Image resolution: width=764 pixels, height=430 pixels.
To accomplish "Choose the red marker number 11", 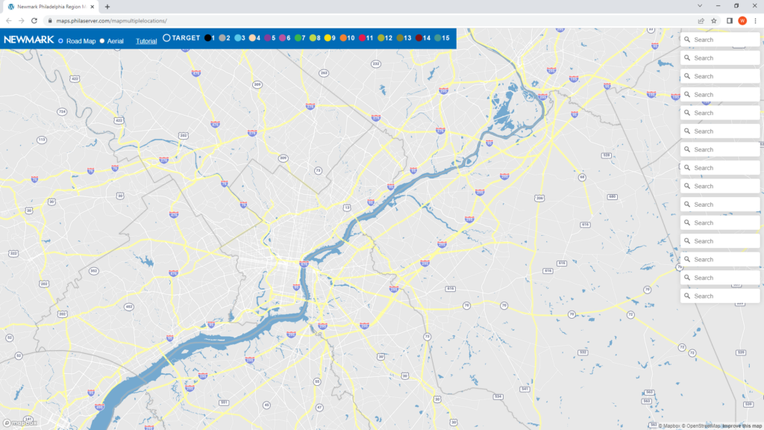I will coord(362,37).
